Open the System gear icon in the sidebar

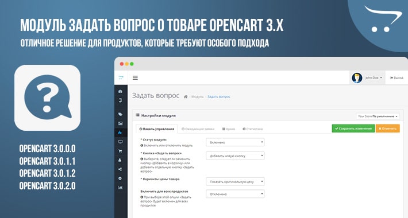pos(120,178)
